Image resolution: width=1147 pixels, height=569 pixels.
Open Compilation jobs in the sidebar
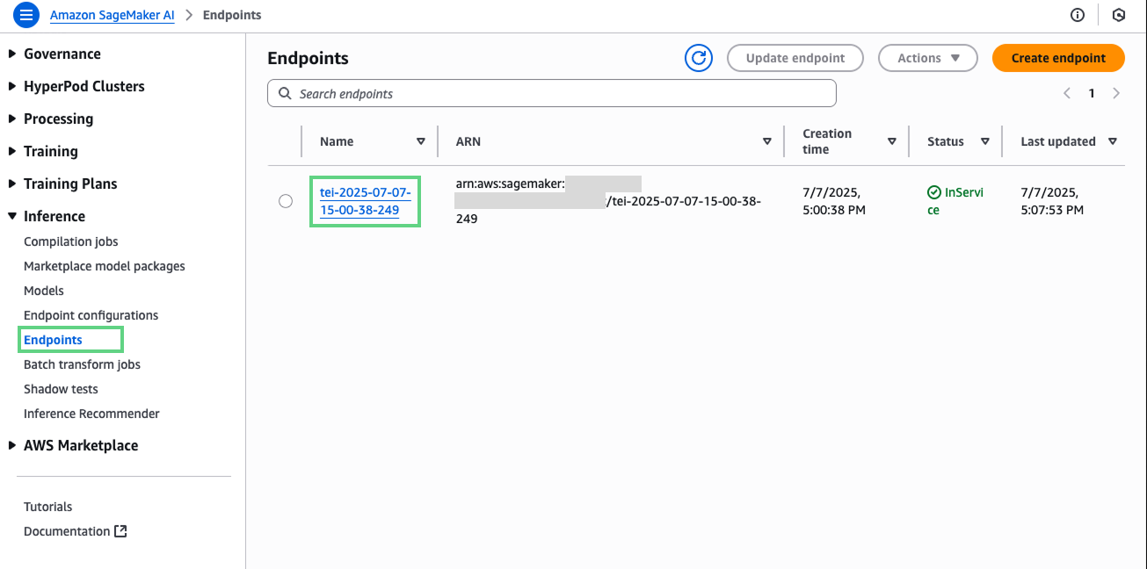71,241
